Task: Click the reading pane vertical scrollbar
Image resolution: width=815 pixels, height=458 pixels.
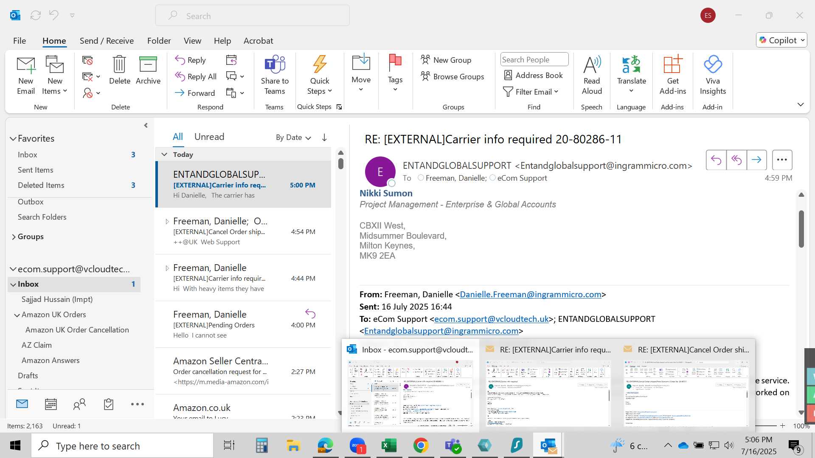Action: coord(801,229)
